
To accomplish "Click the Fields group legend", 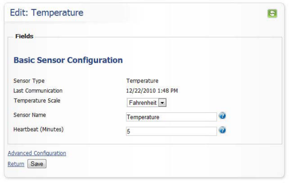I will coord(25,36).
